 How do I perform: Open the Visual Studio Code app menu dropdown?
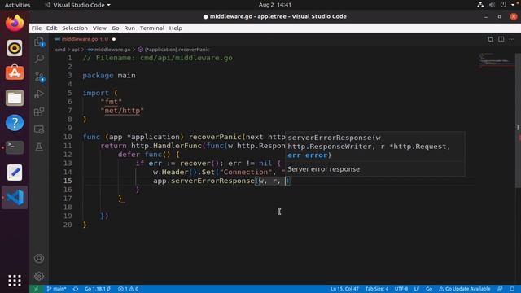pos(78,5)
